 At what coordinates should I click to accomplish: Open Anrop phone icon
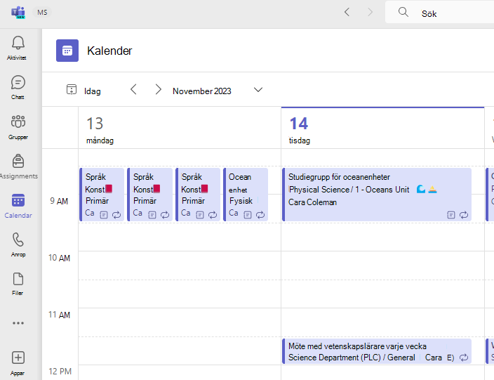pyautogui.click(x=18, y=245)
